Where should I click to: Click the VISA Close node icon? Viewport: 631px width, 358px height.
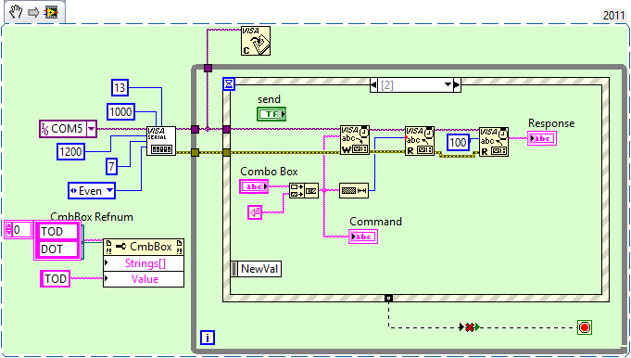click(256, 41)
